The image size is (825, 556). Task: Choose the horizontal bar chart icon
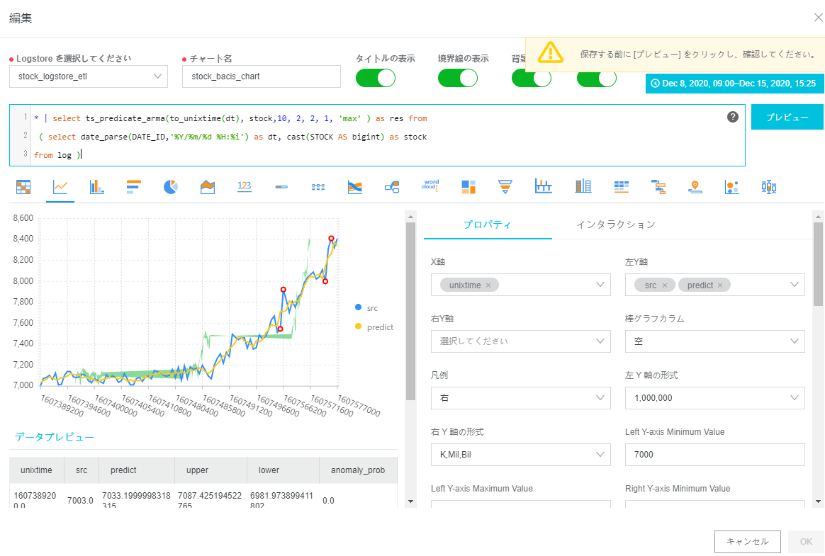click(x=134, y=187)
